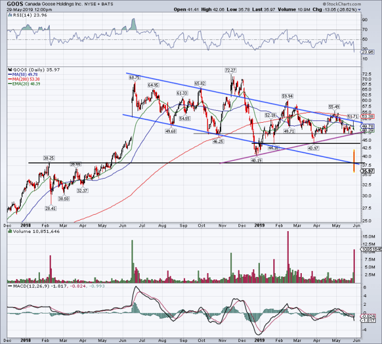
Task: Click the 36.66 price label
Action: (75, 164)
